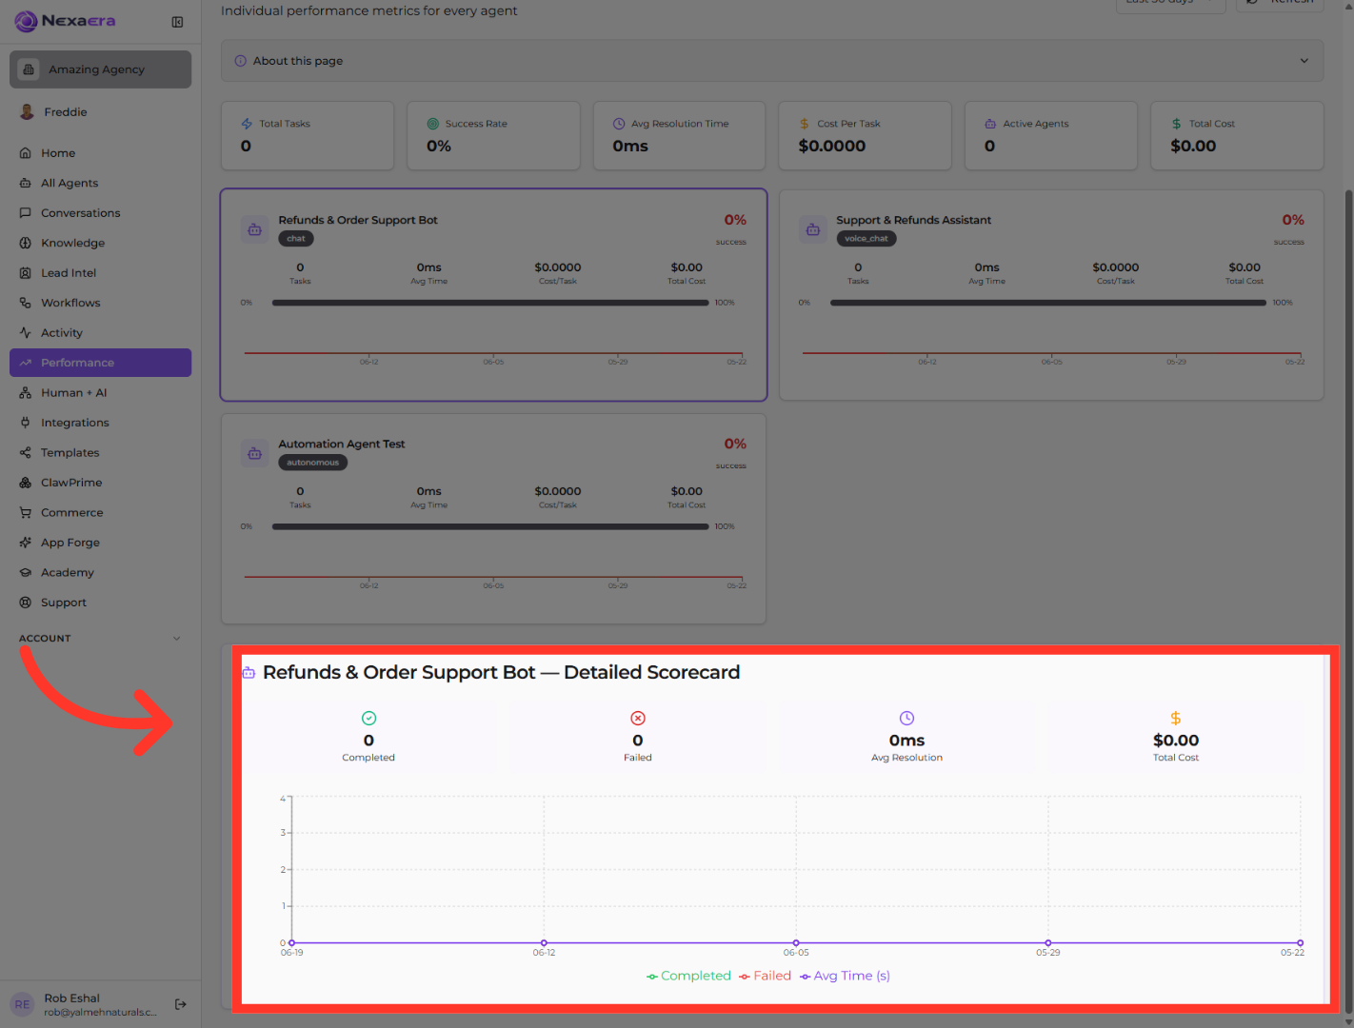Click the Automation Agent Test bot icon

255,454
